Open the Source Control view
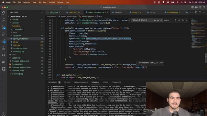The width and height of the screenshot is (207, 116). click(4, 27)
